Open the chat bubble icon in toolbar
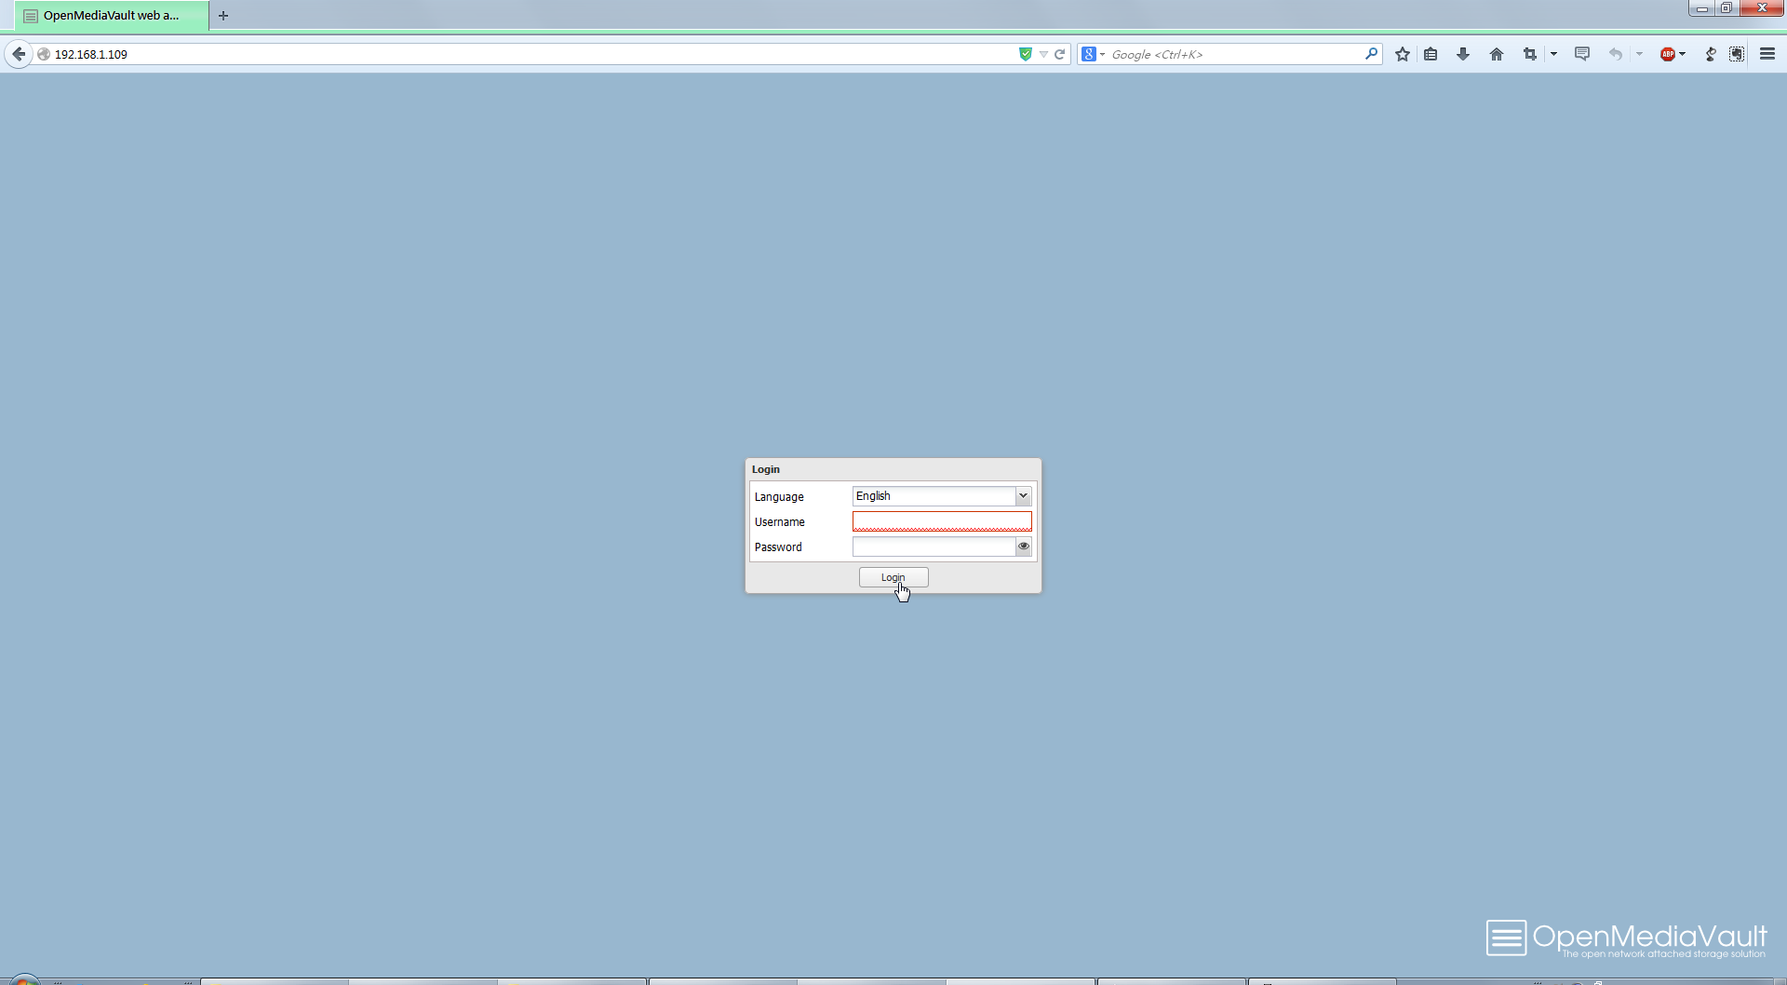Viewport: 1787px width, 985px height. tap(1582, 54)
